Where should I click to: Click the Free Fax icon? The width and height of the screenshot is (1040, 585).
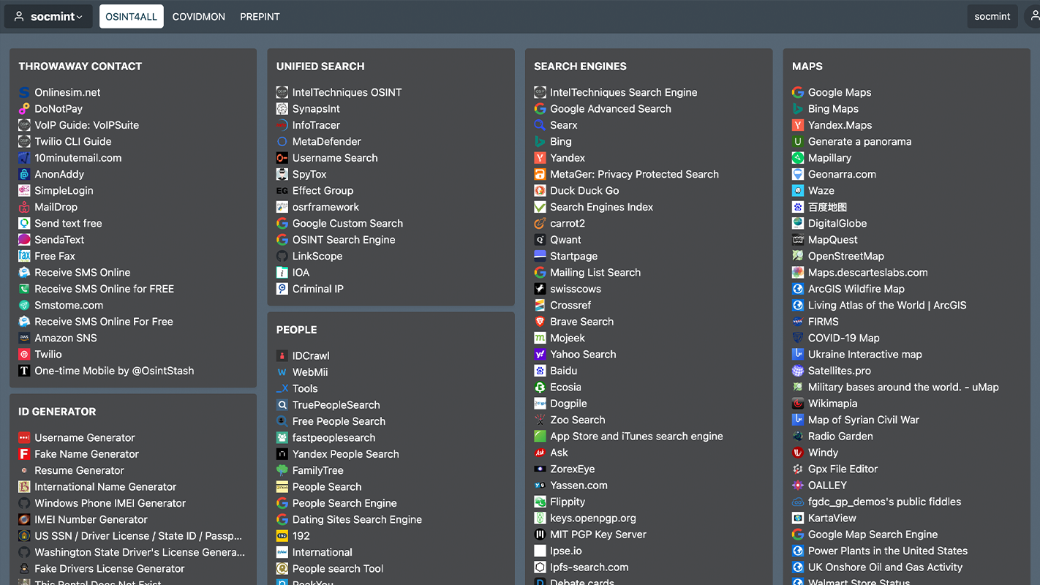(24, 256)
